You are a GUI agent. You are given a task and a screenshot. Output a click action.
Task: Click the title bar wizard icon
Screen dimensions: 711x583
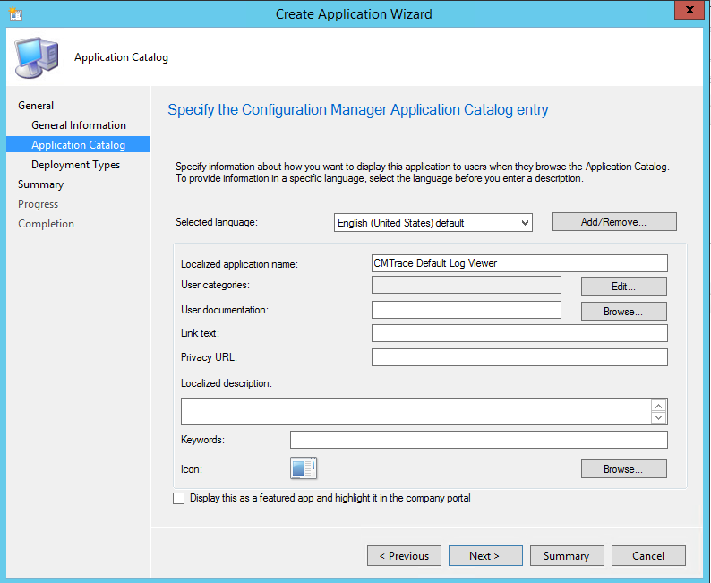point(15,14)
